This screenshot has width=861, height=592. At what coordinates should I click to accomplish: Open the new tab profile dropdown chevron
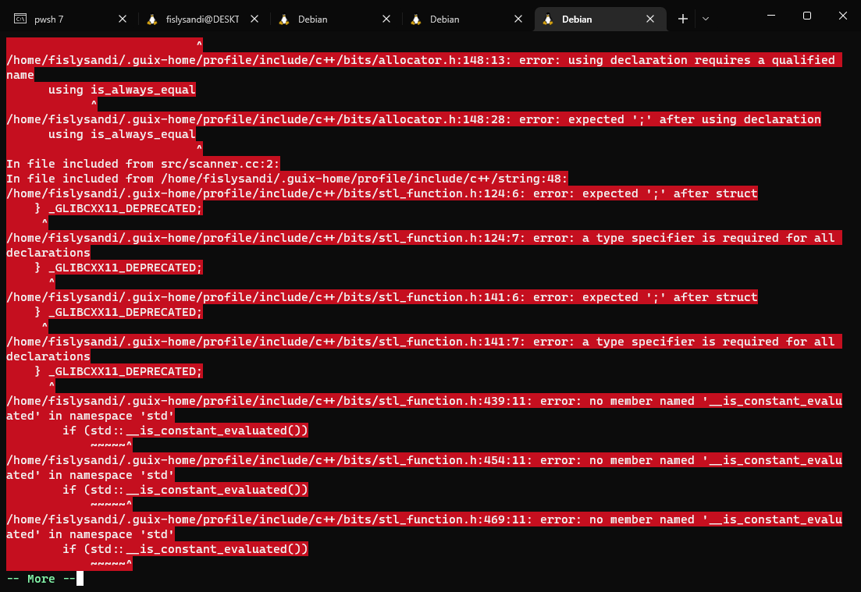pyautogui.click(x=706, y=18)
